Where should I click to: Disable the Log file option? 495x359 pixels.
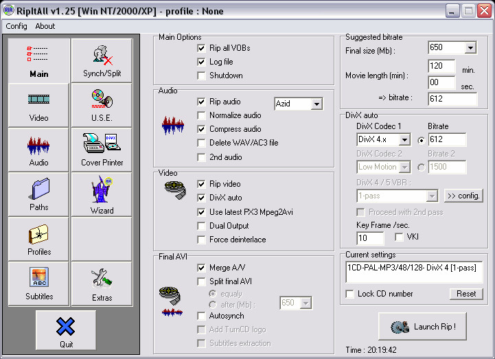coord(201,62)
